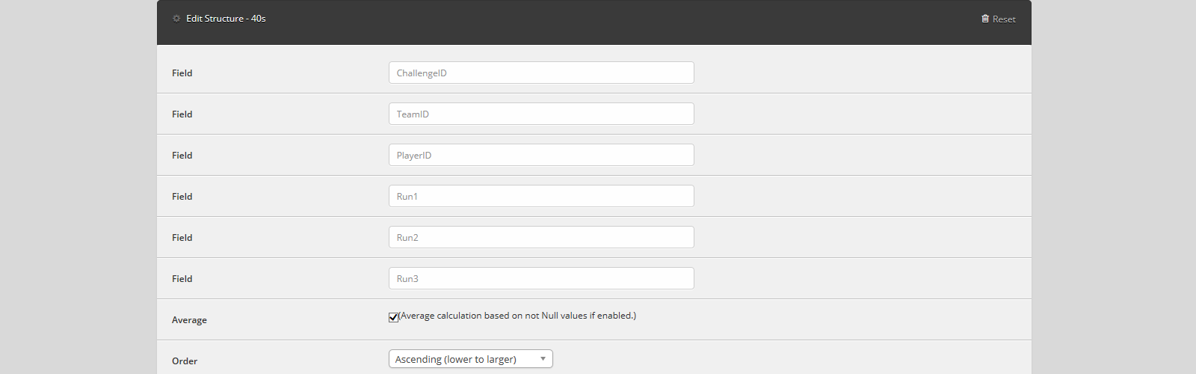Click into the Run3 input field
The image size is (1196, 374).
541,278
